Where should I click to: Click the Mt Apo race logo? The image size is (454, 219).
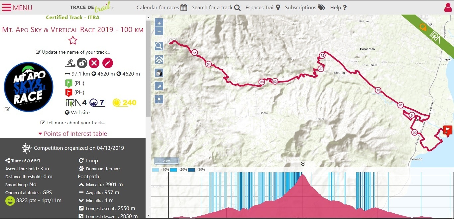[x=29, y=87]
